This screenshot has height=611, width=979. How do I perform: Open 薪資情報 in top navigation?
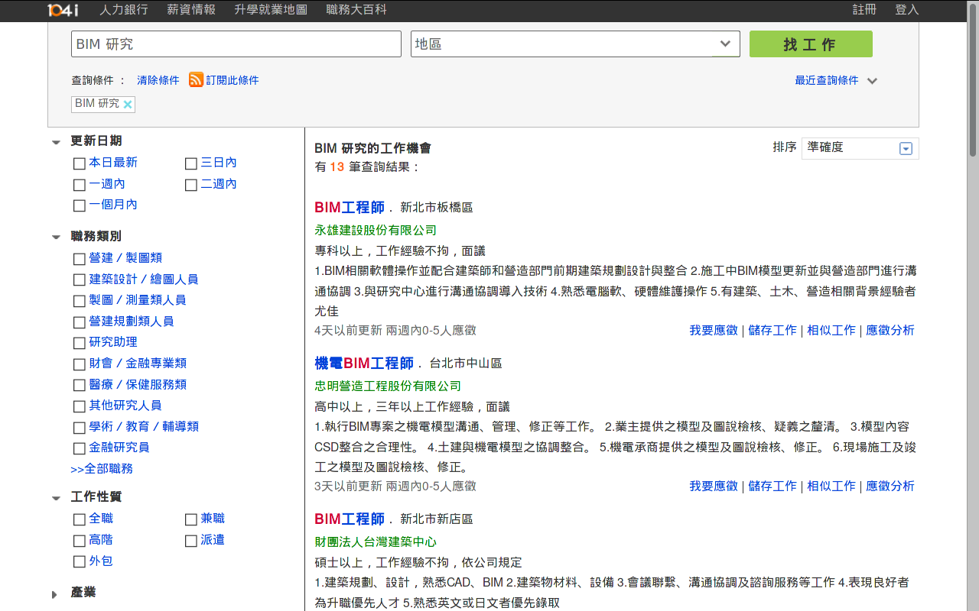191,10
